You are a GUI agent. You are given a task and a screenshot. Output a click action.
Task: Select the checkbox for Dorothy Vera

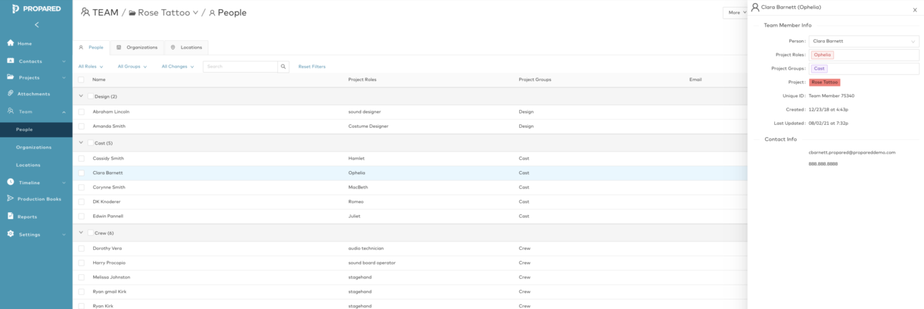point(81,248)
